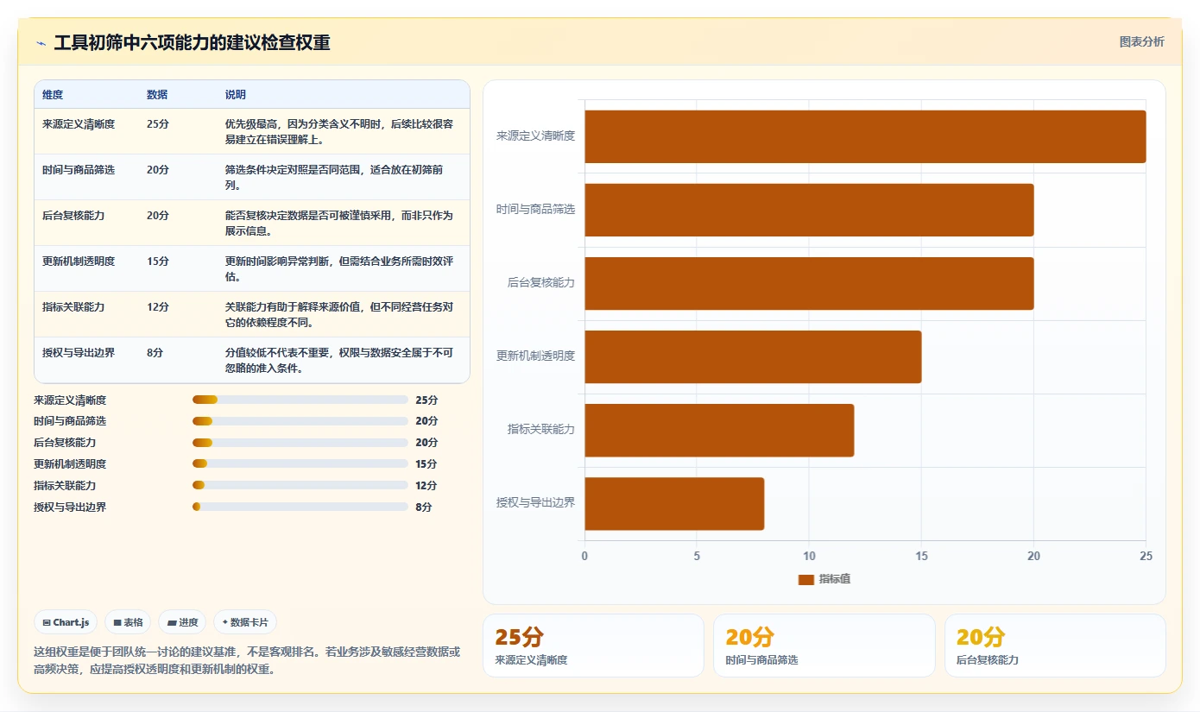1200x712 pixels.
Task: Open the 25分 来源定义清晰度 data card
Action: 593,646
